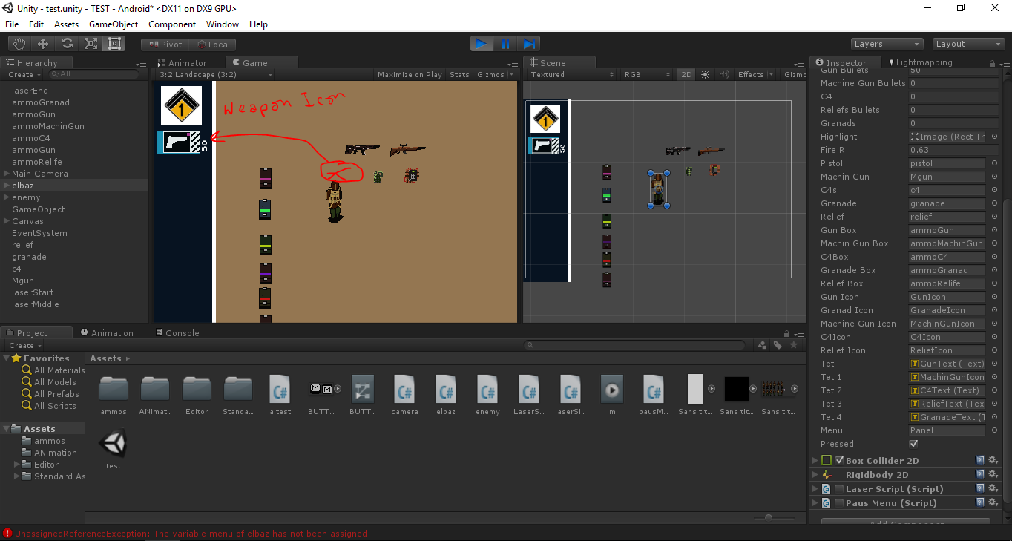This screenshot has height=541, width=1012.
Task: Click the Hierarchy search field
Action: click(x=93, y=75)
